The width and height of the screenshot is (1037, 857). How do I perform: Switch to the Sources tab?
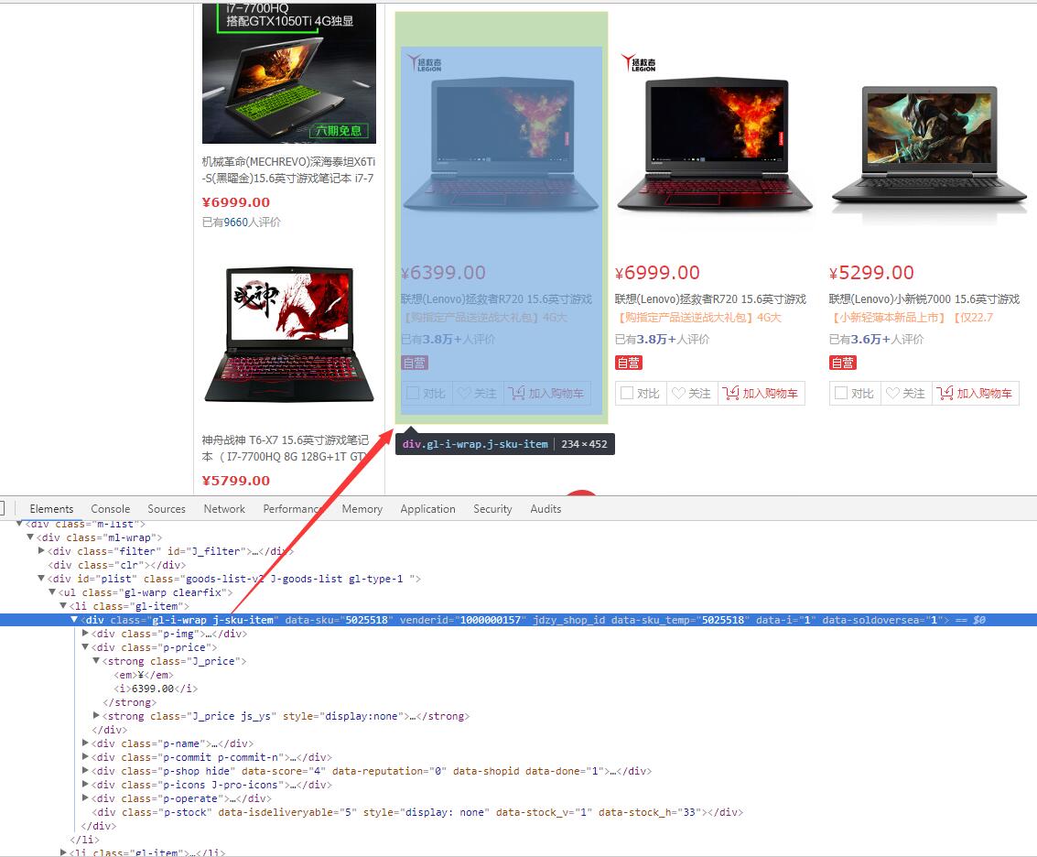[x=167, y=509]
